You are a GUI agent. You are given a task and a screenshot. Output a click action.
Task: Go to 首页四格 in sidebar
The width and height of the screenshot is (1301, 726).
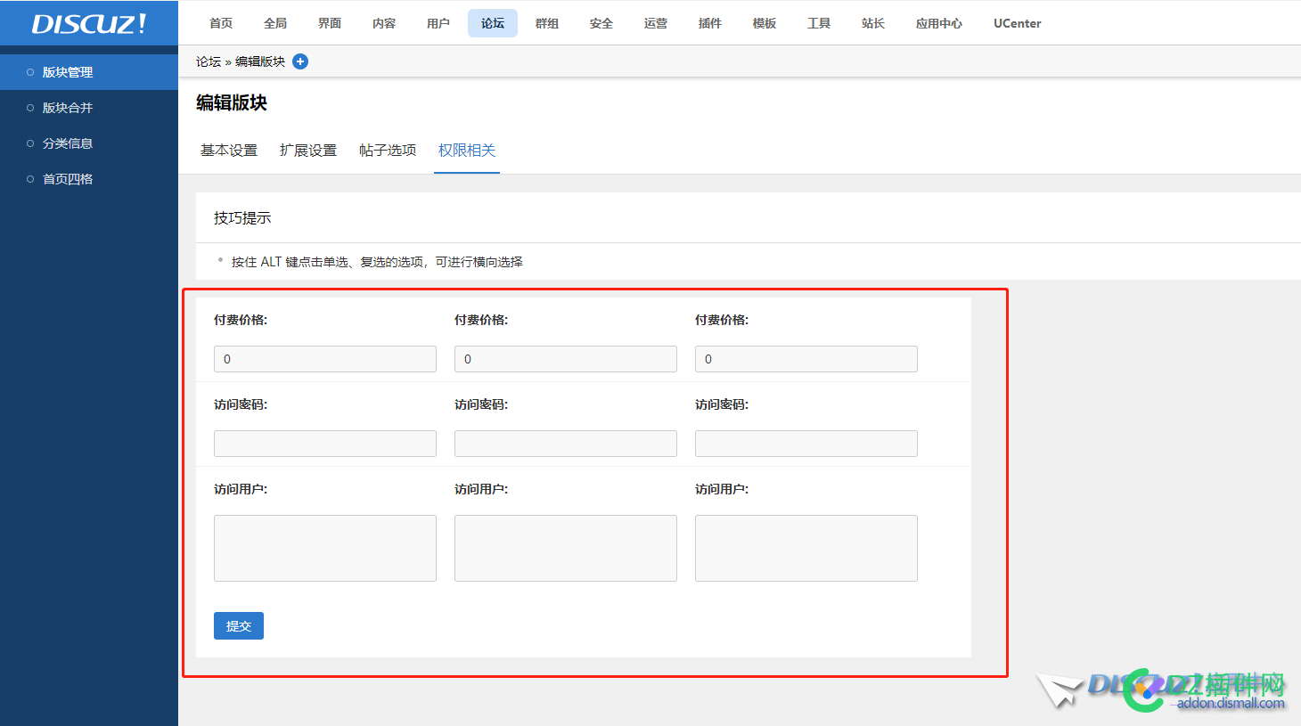89,179
